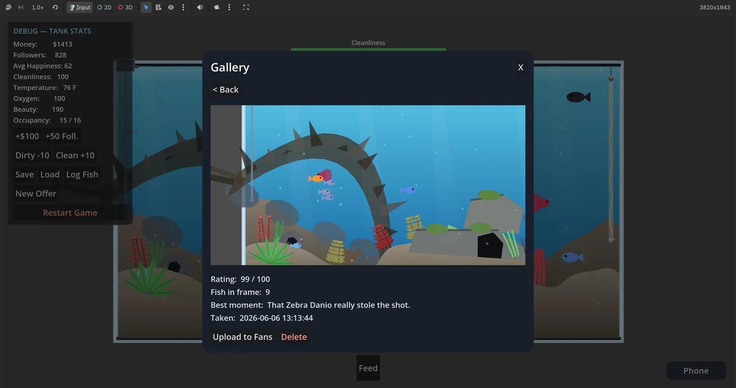Expand the game to fullscreen
Screen dimensions: 736x388
click(x=246, y=7)
